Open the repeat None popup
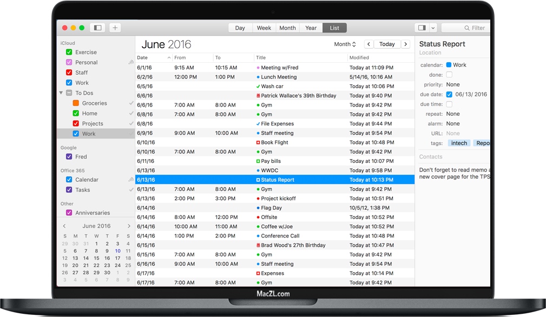 [453, 114]
